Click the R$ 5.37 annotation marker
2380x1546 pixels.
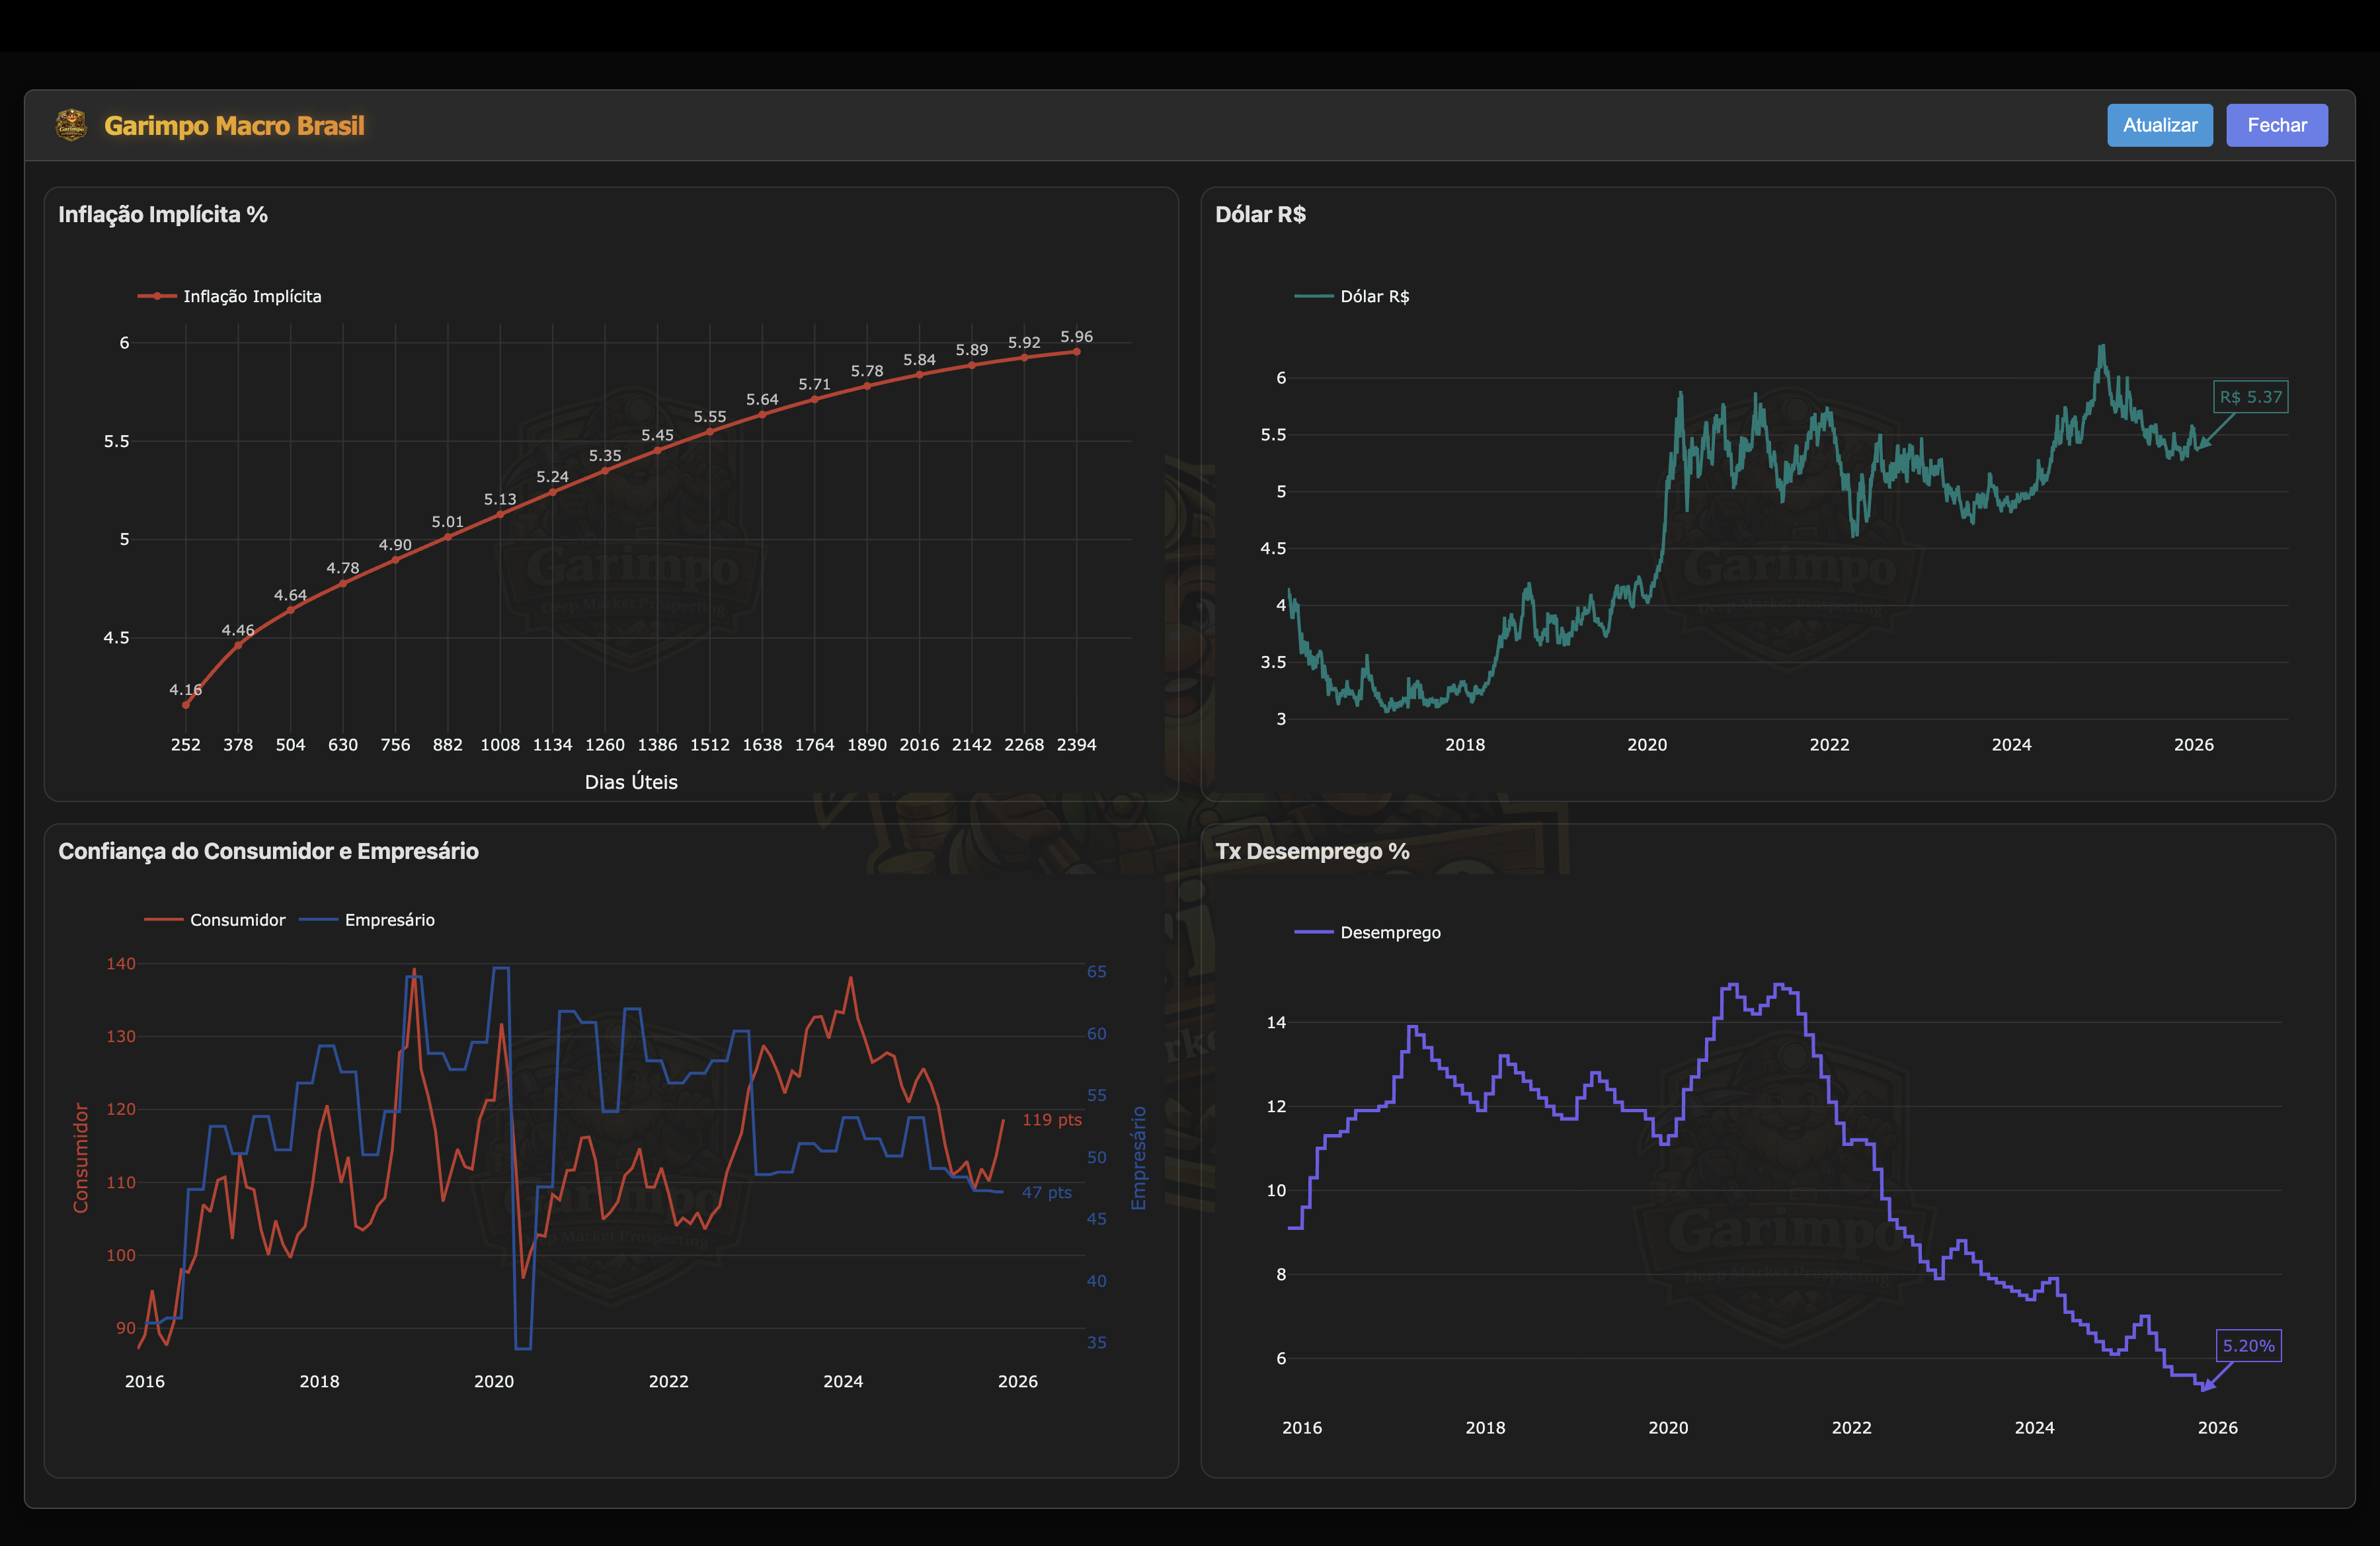coord(2251,397)
